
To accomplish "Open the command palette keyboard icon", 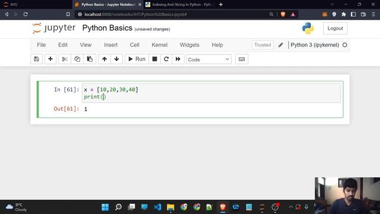I will (x=242, y=59).
